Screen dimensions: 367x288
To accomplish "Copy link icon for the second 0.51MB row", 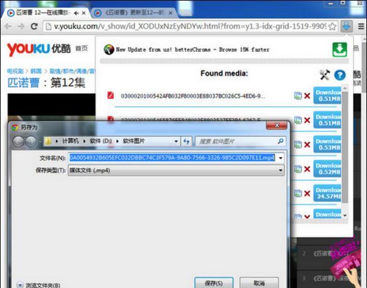I will pos(298,120).
